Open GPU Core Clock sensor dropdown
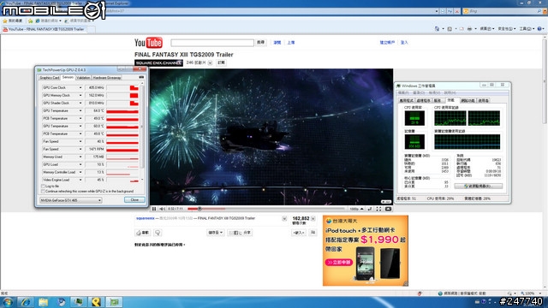The image size is (548, 308). click(x=80, y=87)
